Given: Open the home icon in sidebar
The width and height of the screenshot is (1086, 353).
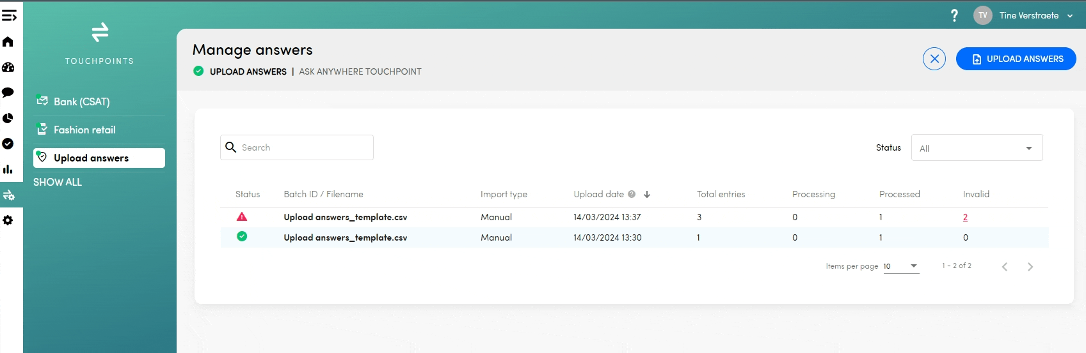Looking at the screenshot, I should 8,42.
